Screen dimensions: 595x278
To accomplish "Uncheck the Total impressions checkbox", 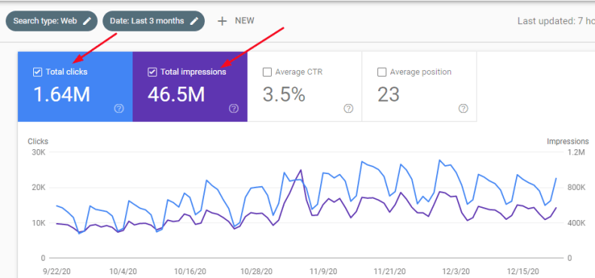I will pyautogui.click(x=152, y=72).
